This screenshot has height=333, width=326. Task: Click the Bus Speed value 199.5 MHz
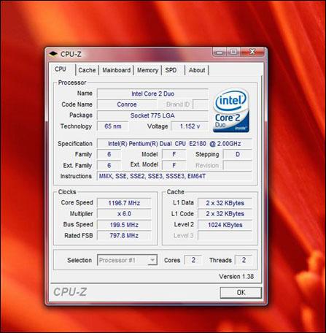[124, 225]
